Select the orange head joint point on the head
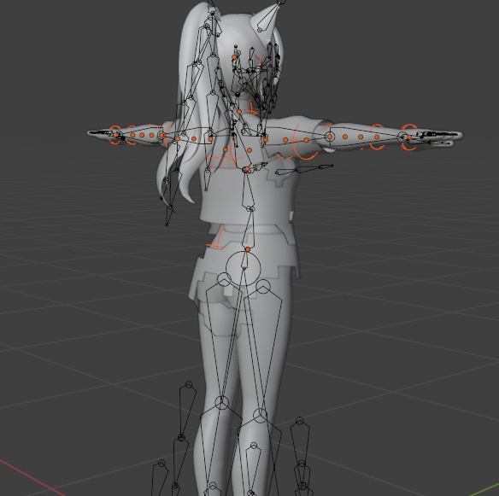The image size is (499, 496). (x=234, y=57)
